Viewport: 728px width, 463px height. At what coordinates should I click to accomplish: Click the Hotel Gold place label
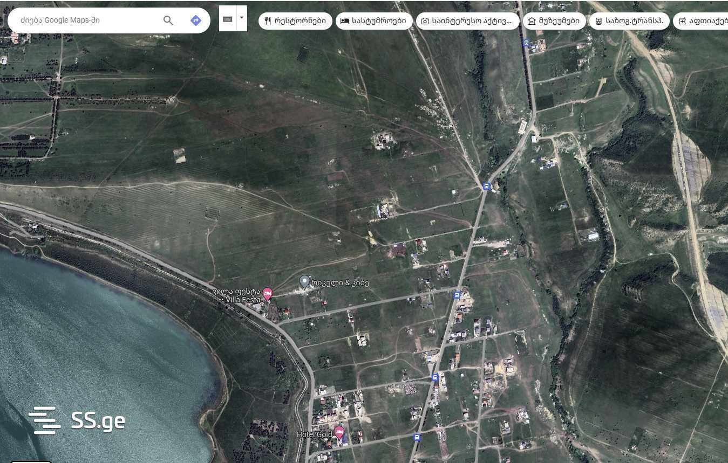tap(315, 434)
